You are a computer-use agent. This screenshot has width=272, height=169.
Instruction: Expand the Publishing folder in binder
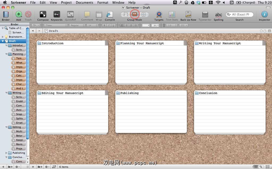point(6,153)
